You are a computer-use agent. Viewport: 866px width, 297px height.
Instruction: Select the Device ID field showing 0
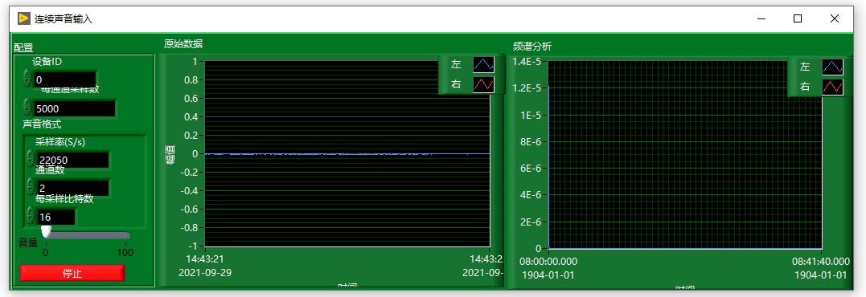click(64, 79)
